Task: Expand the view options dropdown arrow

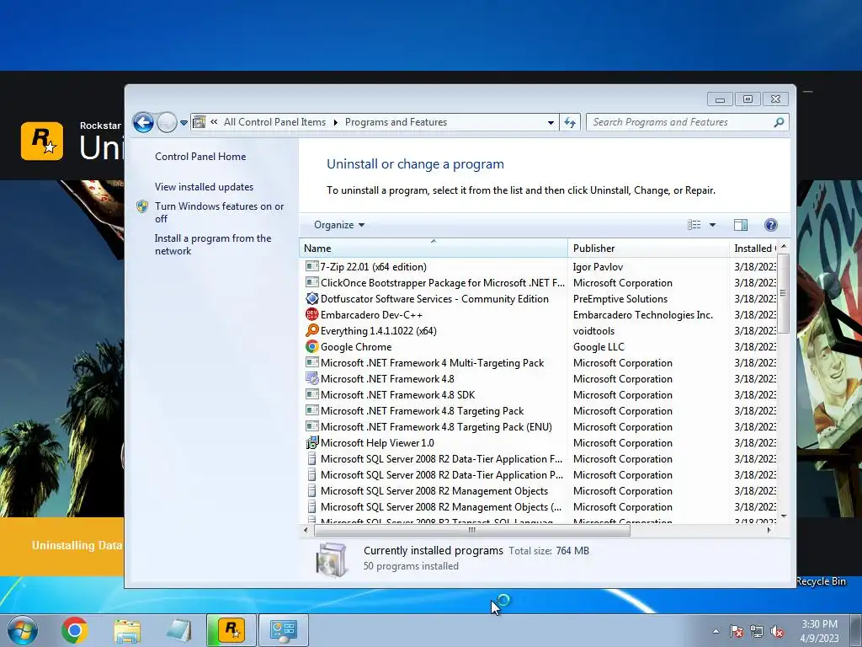Action: (x=712, y=224)
